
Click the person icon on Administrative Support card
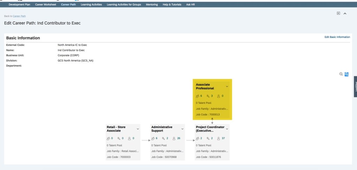(174, 138)
